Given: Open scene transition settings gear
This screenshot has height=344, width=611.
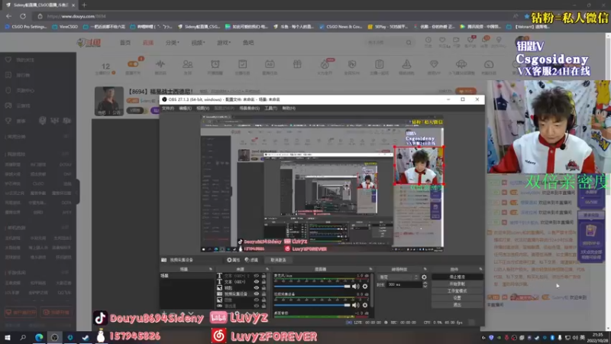Looking at the screenshot, I should click(424, 277).
